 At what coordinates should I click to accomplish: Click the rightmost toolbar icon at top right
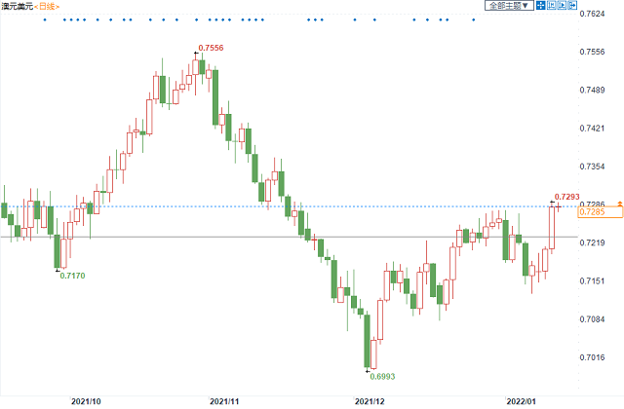[x=572, y=6]
